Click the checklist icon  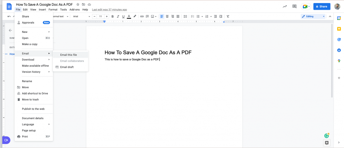pyautogui.click(x=192, y=16)
